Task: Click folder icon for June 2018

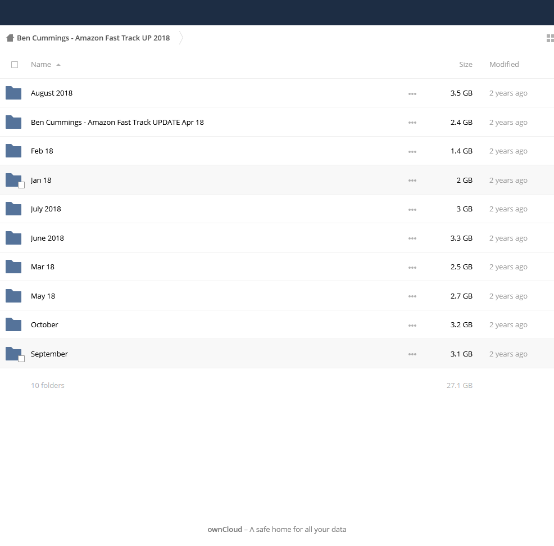Action: pos(13,238)
